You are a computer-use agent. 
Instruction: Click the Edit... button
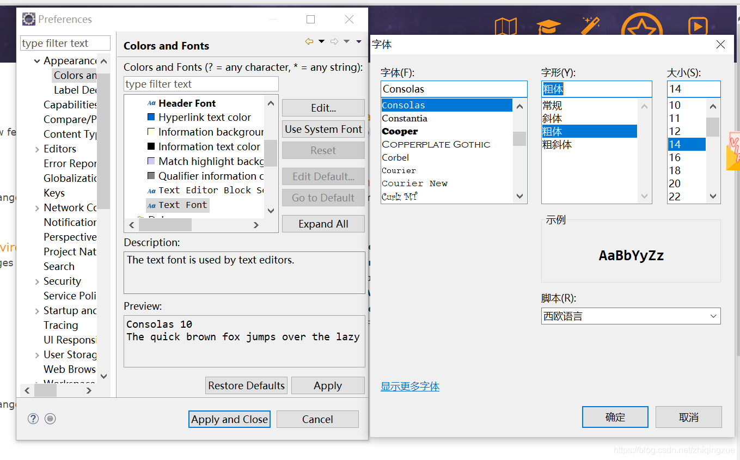tap(323, 108)
